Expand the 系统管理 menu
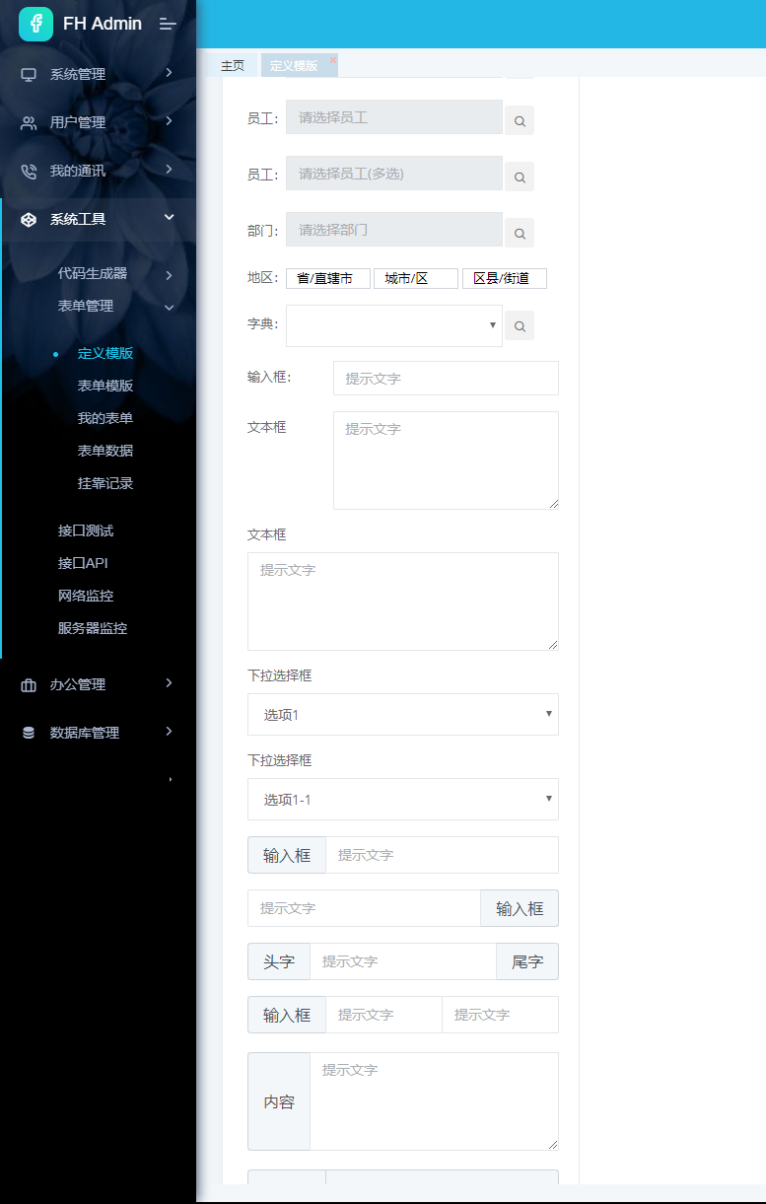The height and width of the screenshot is (1204, 766). [170, 73]
